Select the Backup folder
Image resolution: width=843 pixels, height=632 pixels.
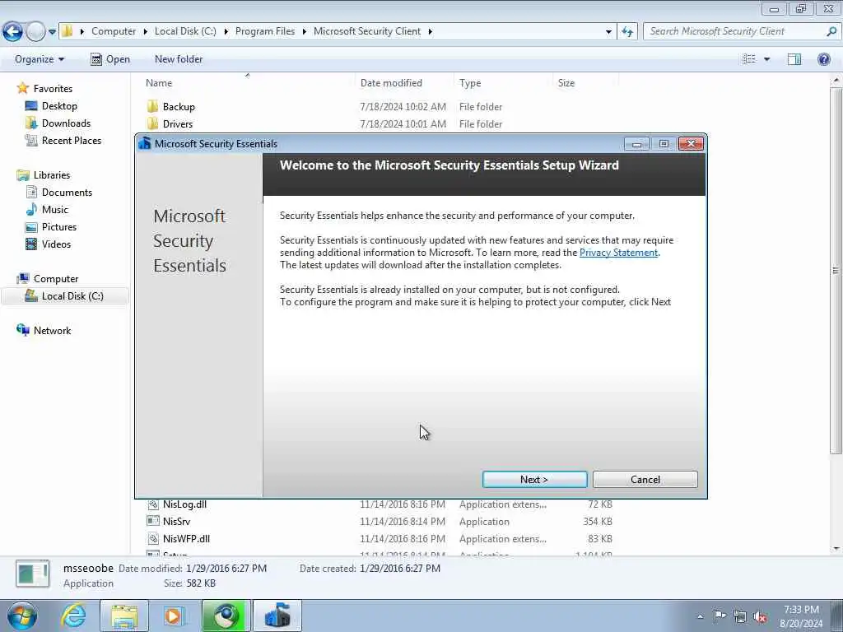(179, 107)
